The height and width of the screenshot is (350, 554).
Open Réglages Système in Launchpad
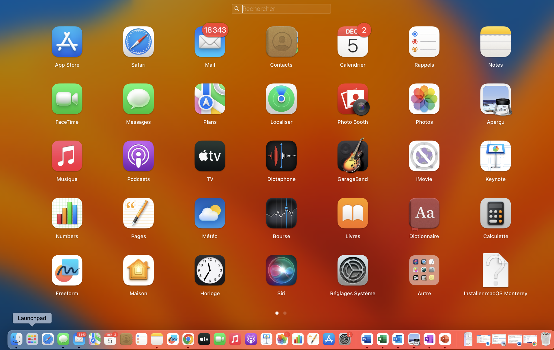point(353,270)
